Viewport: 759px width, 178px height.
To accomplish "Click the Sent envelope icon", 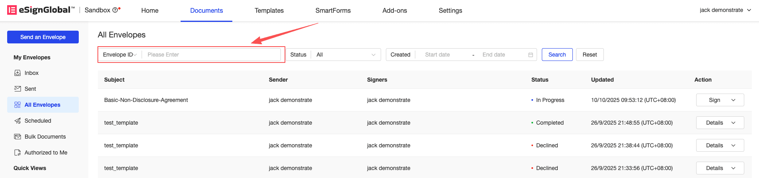I will [18, 89].
